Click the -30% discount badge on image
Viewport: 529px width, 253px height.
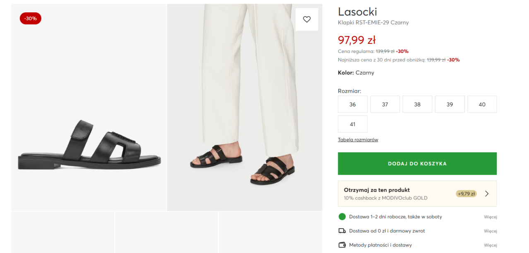(x=31, y=18)
